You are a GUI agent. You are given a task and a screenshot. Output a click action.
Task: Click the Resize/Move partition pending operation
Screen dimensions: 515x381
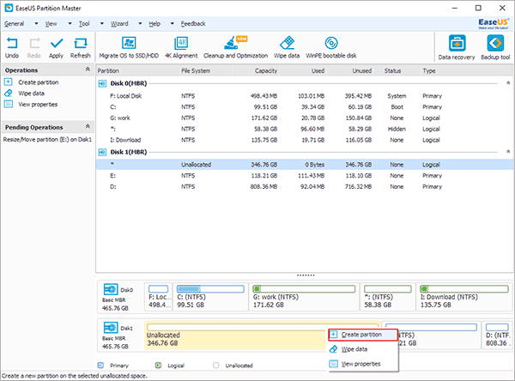click(x=47, y=140)
